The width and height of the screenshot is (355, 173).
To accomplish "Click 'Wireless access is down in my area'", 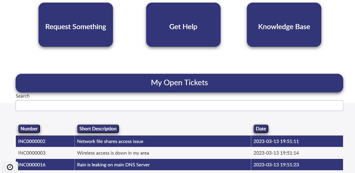I will [x=113, y=153].
